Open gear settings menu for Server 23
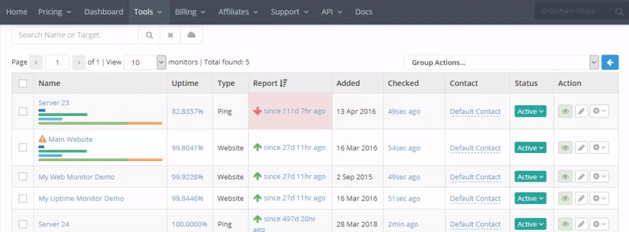The image size is (629, 232). [599, 112]
